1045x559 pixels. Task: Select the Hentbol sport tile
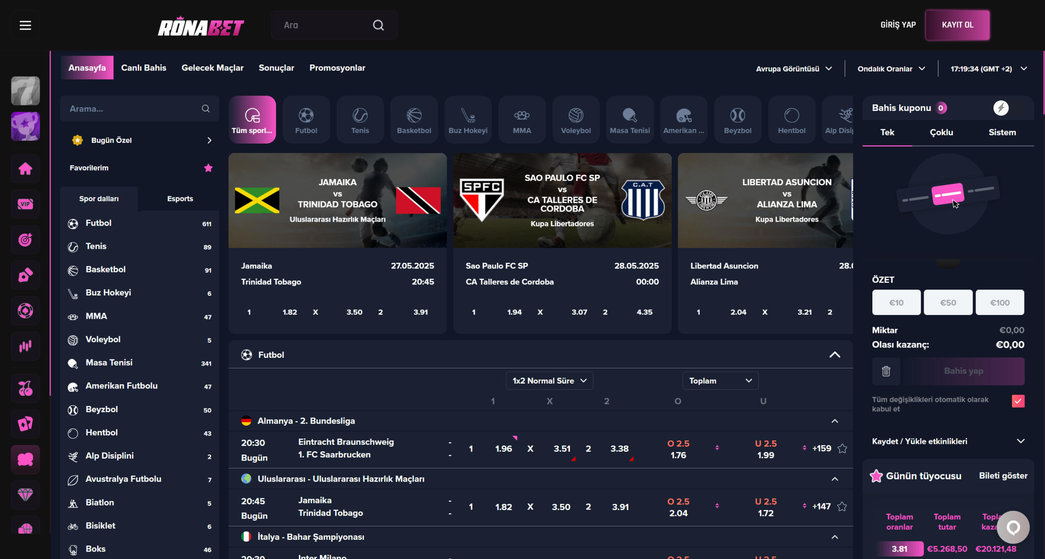(x=792, y=120)
